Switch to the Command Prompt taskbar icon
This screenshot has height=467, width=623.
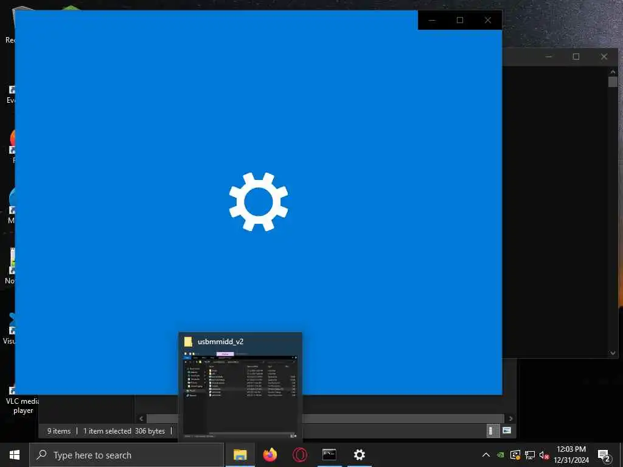point(329,455)
